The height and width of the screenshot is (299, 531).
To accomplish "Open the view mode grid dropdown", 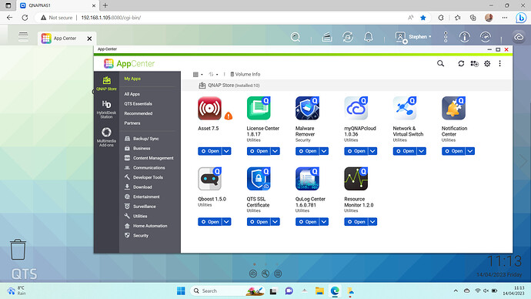I will pyautogui.click(x=198, y=74).
